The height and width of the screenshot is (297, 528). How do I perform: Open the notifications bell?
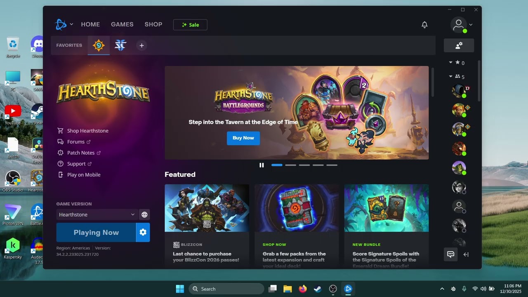[424, 25]
